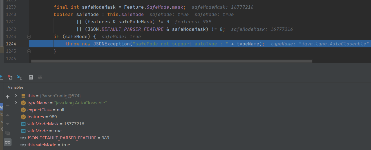
Task: Toggle the Show Watches glasses button
Action: click(8, 142)
